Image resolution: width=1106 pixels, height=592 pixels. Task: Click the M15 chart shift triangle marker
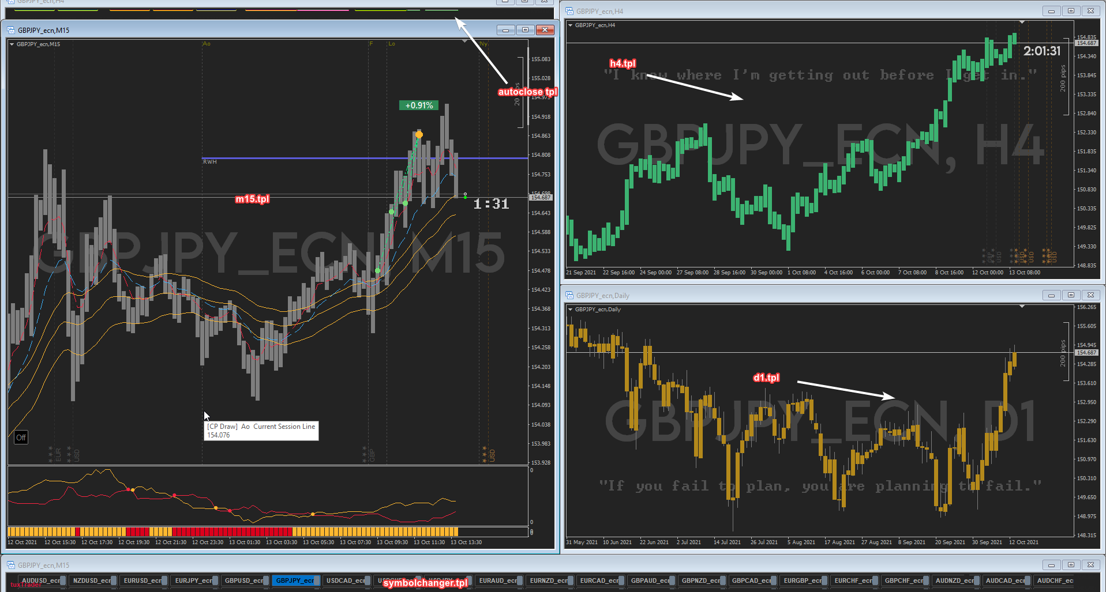pos(465,42)
